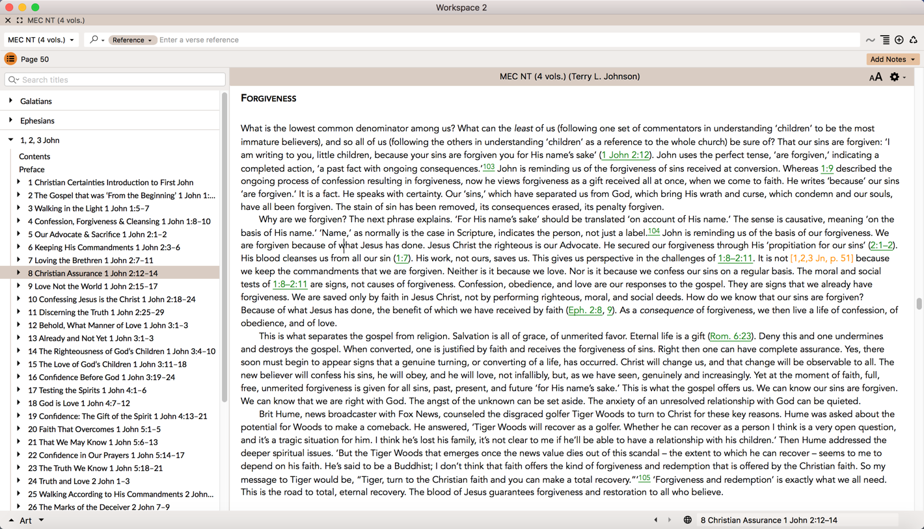Select 9 Love Not the World entry
This screenshot has height=529, width=924.
92,286
